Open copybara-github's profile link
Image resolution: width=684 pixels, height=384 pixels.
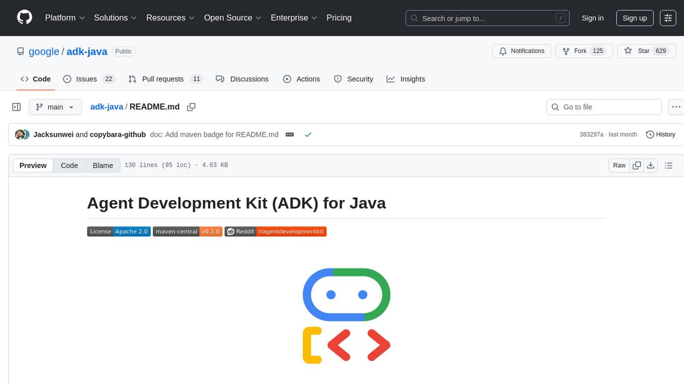point(118,135)
